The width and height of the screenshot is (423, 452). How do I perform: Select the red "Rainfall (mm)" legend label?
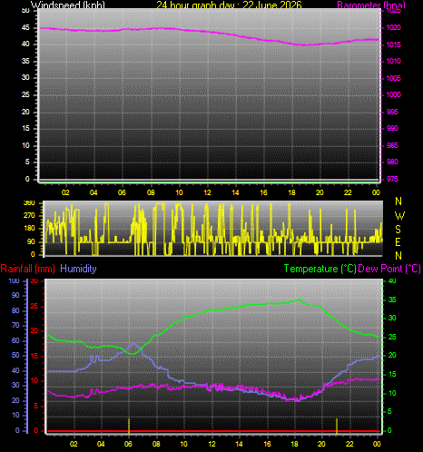click(28, 269)
